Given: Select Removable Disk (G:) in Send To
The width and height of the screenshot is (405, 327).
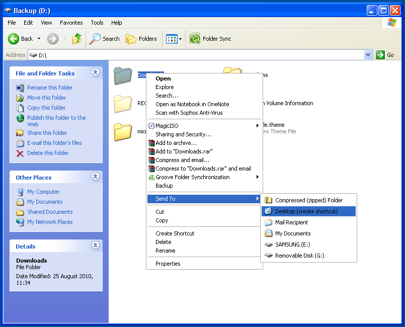Looking at the screenshot, I should click(x=299, y=256).
